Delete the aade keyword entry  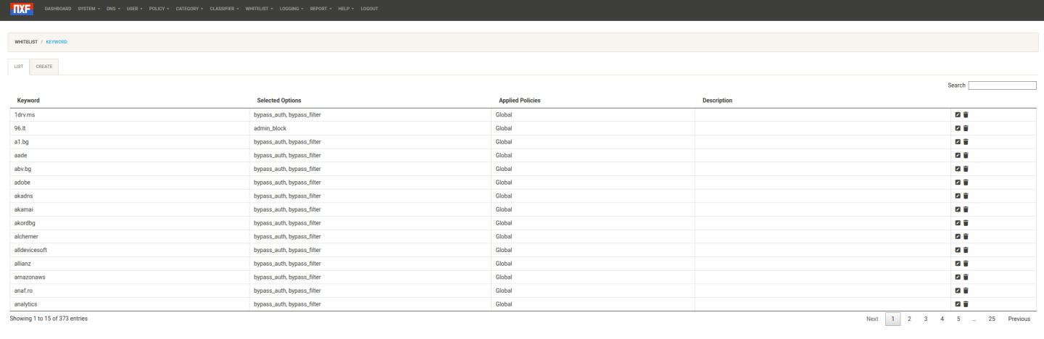point(966,155)
